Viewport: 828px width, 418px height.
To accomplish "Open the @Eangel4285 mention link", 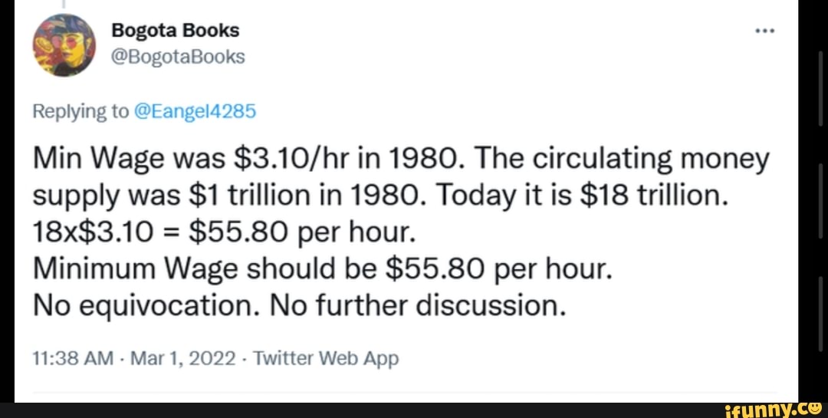I will pos(195,112).
